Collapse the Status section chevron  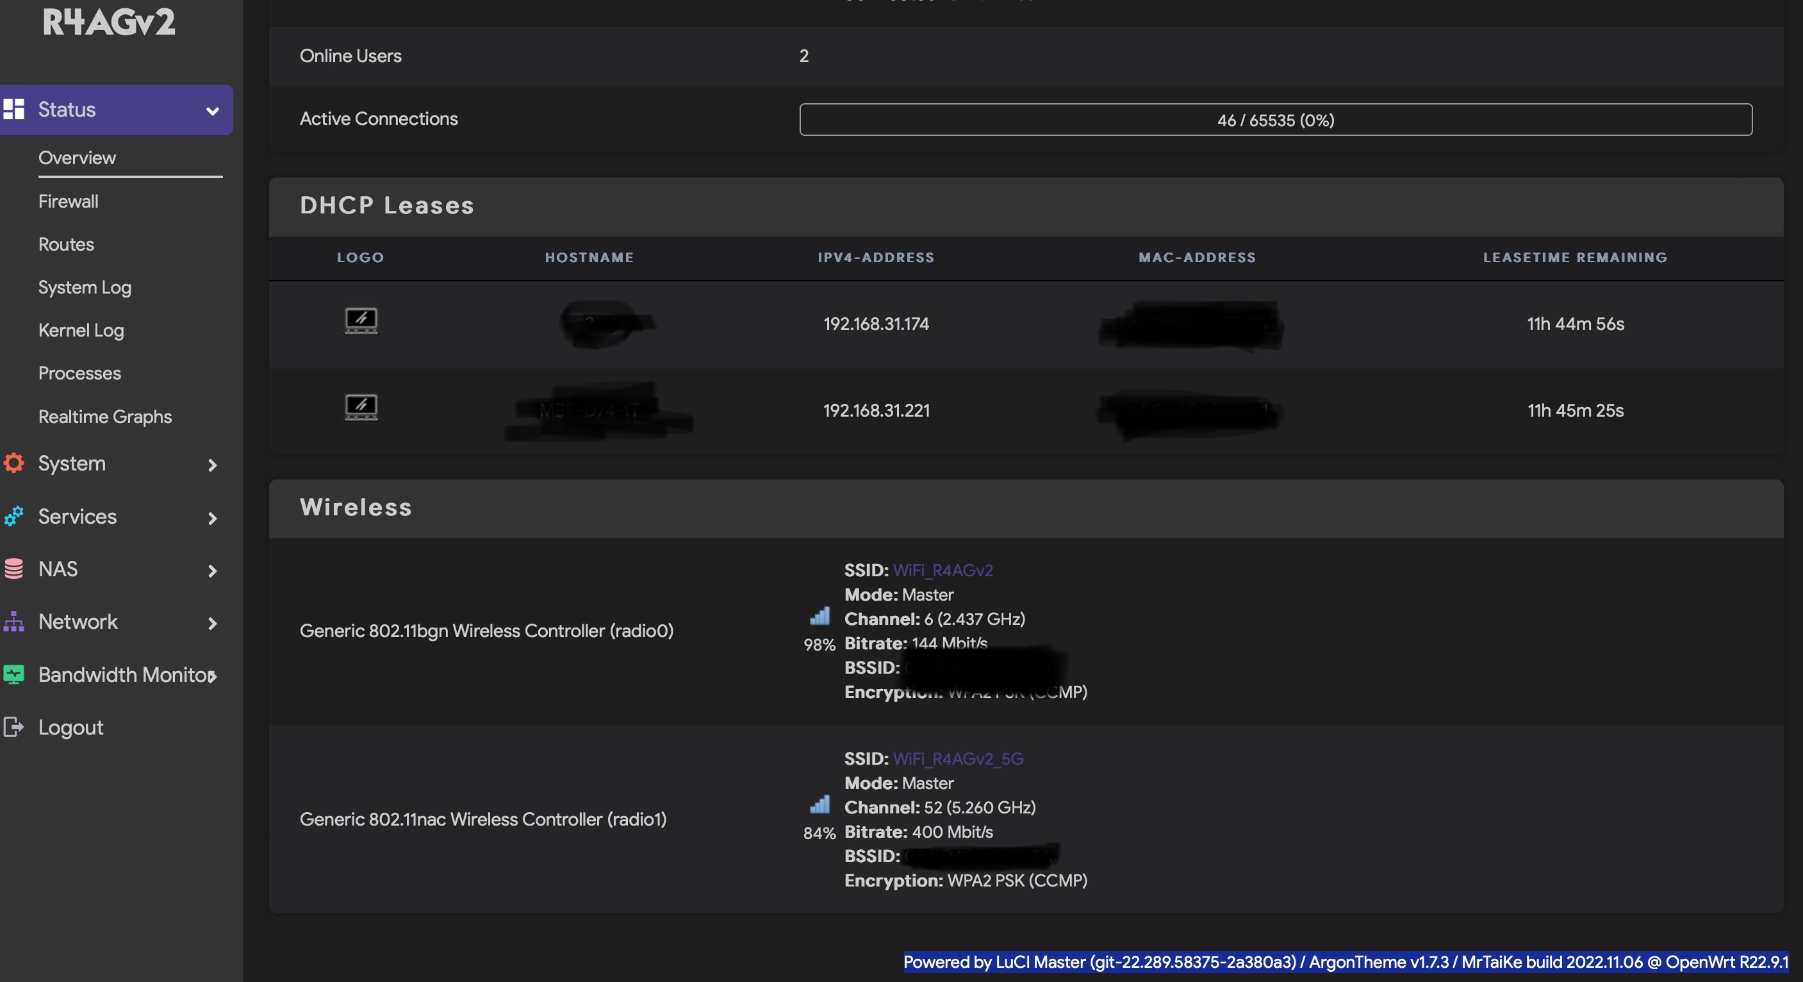pos(212,110)
